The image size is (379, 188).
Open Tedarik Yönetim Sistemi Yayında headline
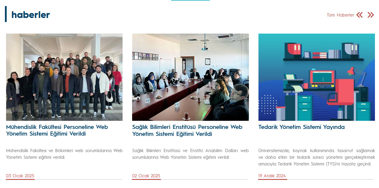coord(301,127)
